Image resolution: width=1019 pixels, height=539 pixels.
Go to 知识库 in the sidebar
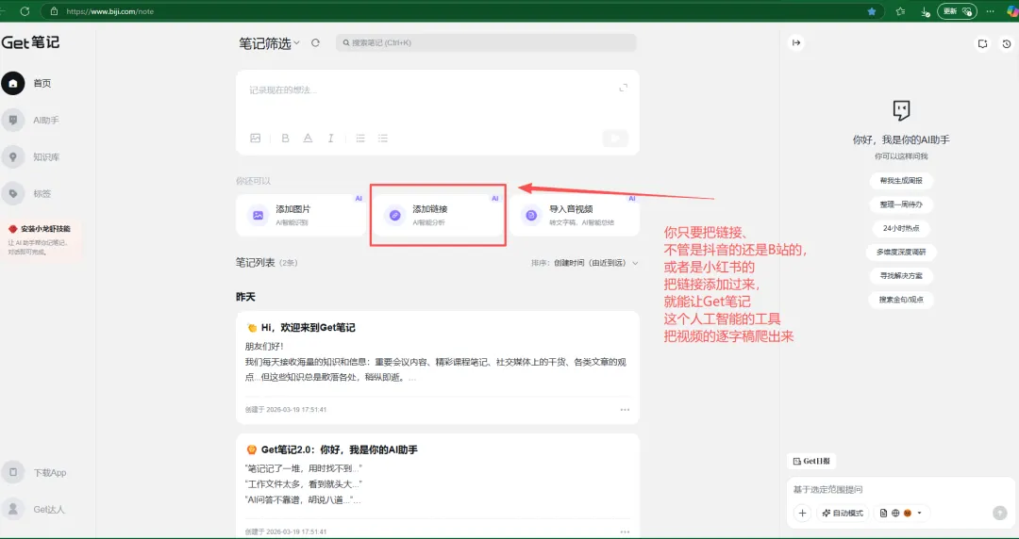point(30,157)
